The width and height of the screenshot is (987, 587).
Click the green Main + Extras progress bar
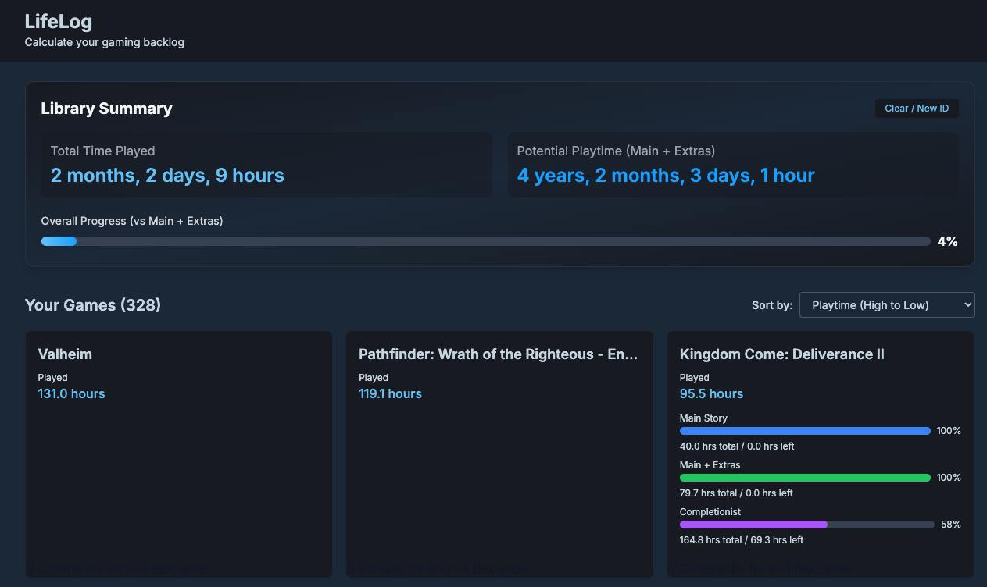(805, 478)
